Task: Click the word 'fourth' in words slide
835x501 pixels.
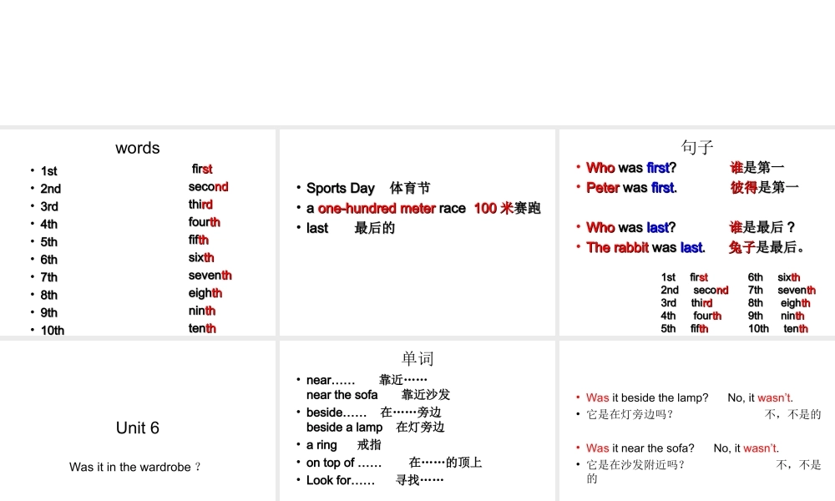Action: click(204, 221)
